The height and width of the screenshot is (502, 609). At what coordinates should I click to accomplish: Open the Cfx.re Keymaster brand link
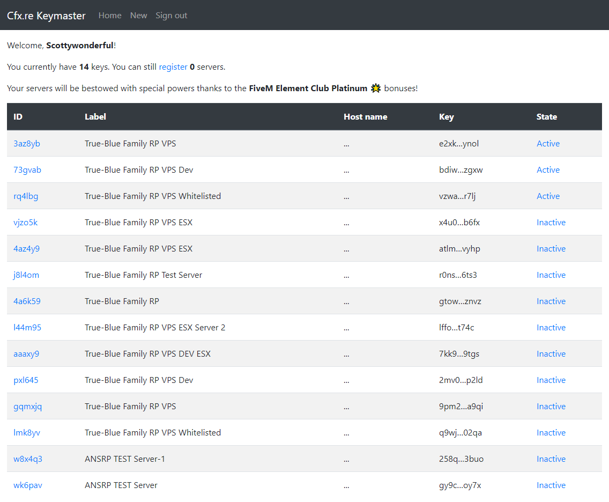point(46,16)
